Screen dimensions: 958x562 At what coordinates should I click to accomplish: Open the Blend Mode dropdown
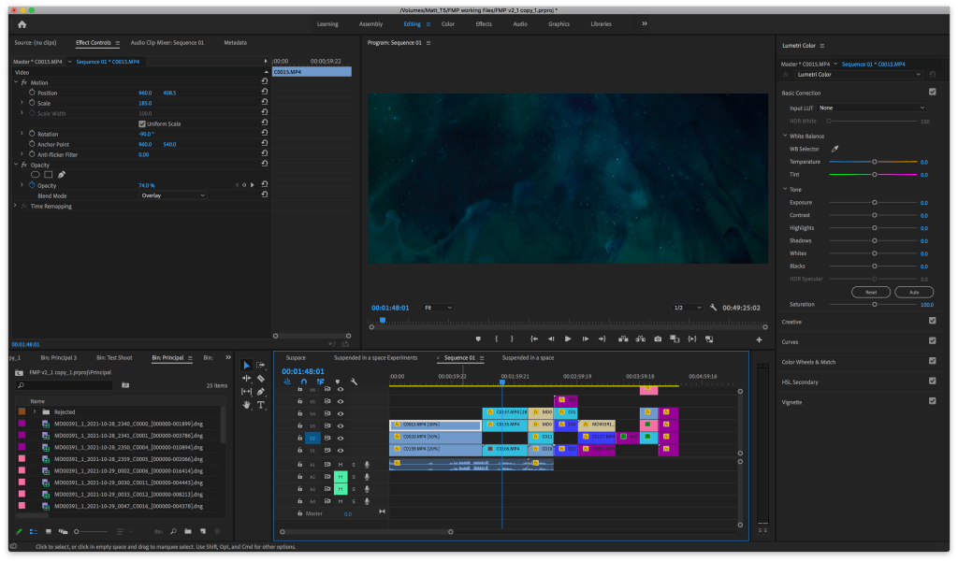tap(172, 195)
